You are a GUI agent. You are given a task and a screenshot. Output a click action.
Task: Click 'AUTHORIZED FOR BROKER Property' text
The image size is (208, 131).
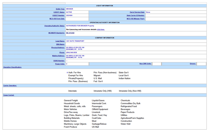click(80, 26)
